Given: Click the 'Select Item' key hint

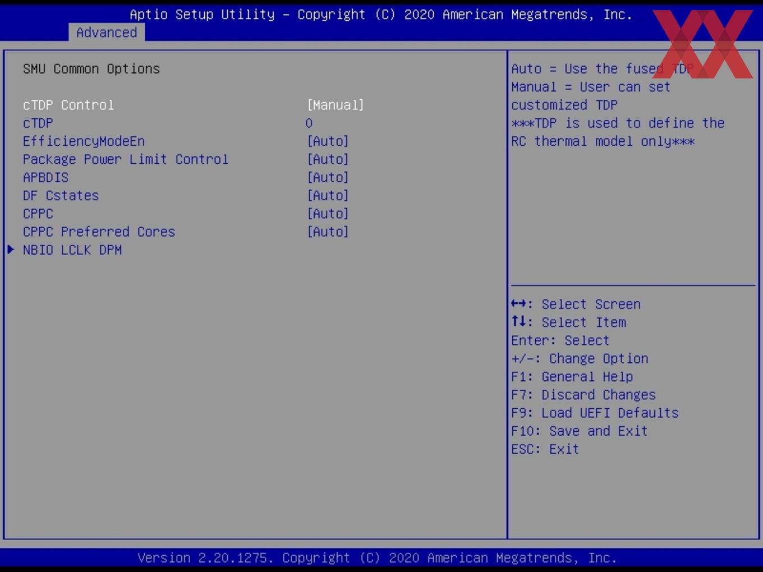Looking at the screenshot, I should 569,322.
